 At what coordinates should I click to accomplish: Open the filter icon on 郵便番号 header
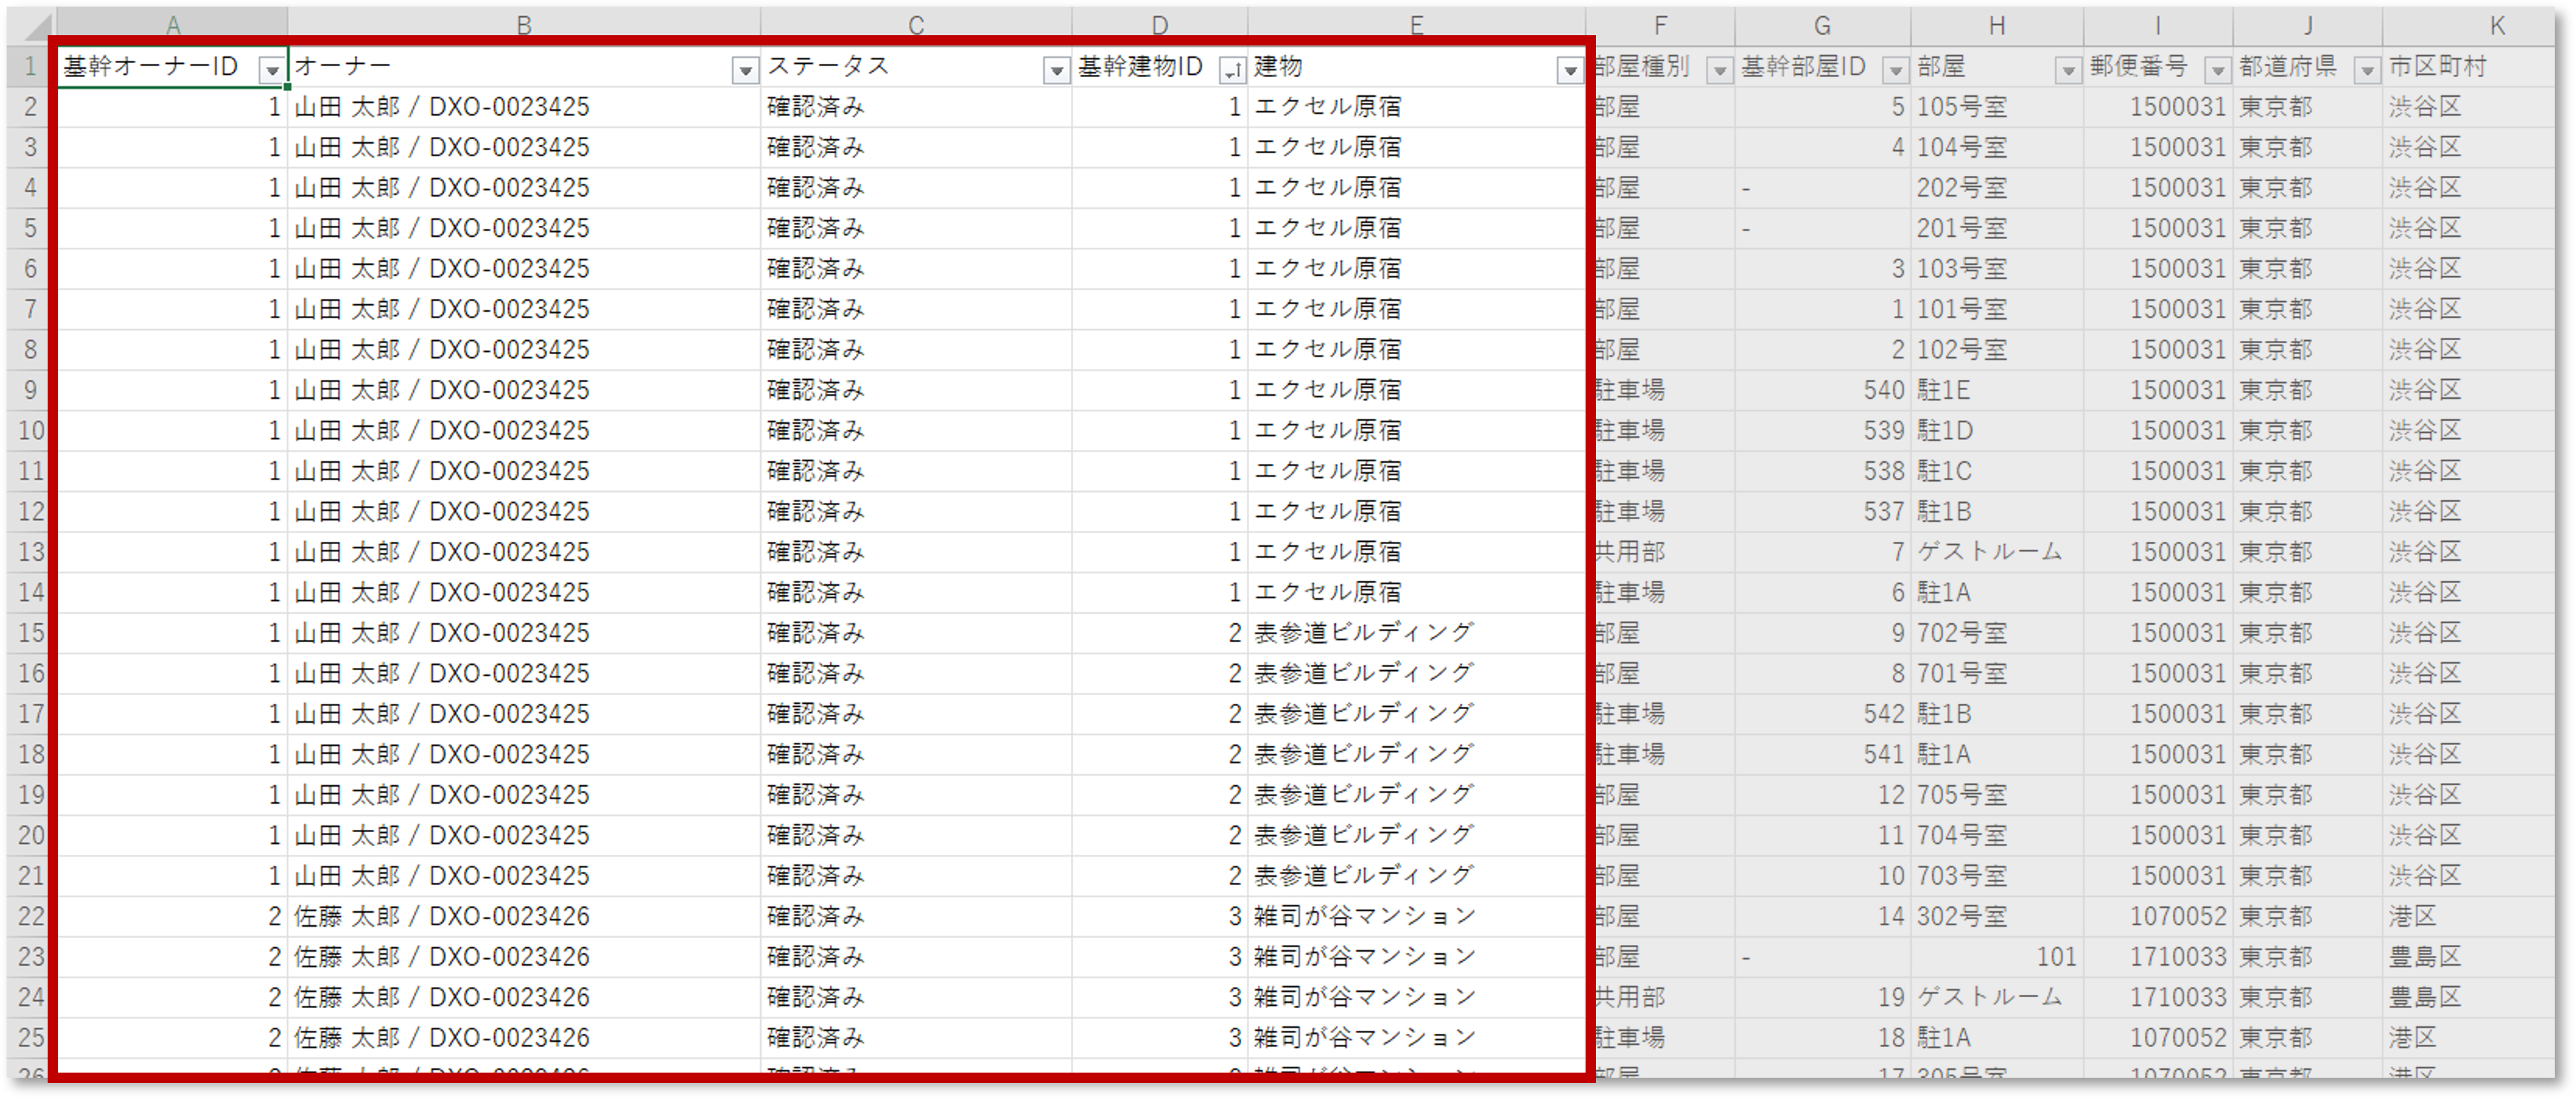point(2218,70)
